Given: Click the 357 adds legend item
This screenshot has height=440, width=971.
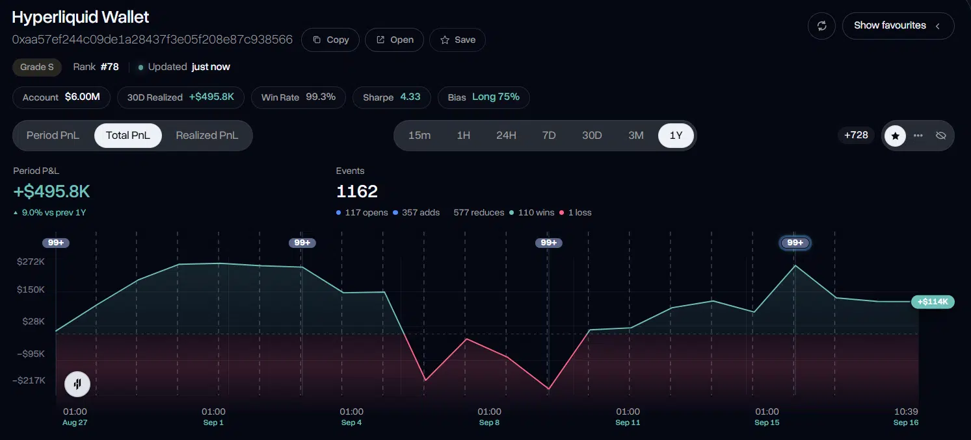Looking at the screenshot, I should tap(416, 212).
